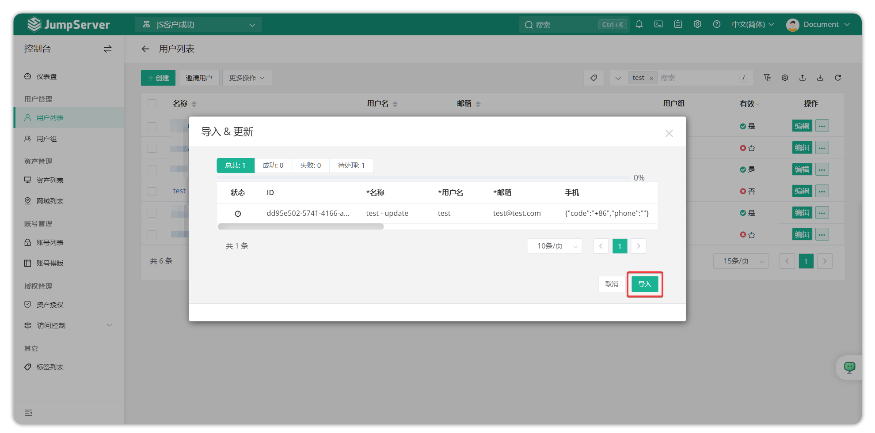The image size is (875, 433).
Task: Tick the select-all checkbox in table header
Action: (152, 104)
